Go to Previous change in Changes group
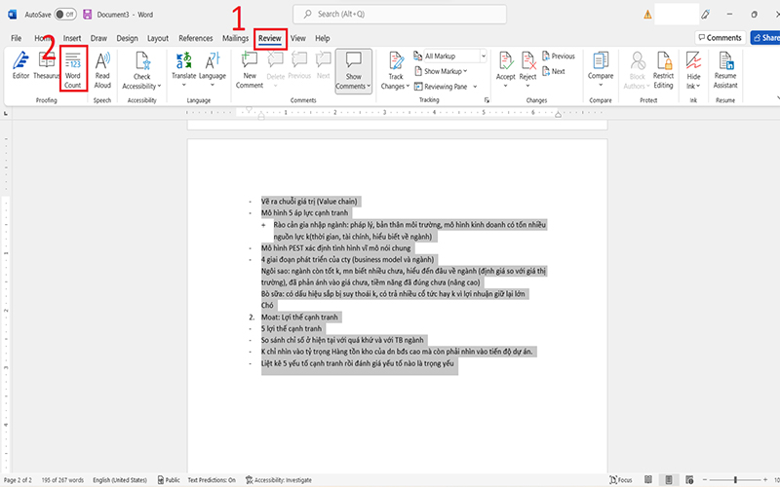 click(558, 56)
